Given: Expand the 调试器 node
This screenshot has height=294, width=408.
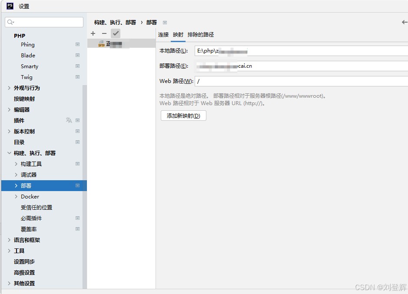Looking at the screenshot, I should click(16, 175).
